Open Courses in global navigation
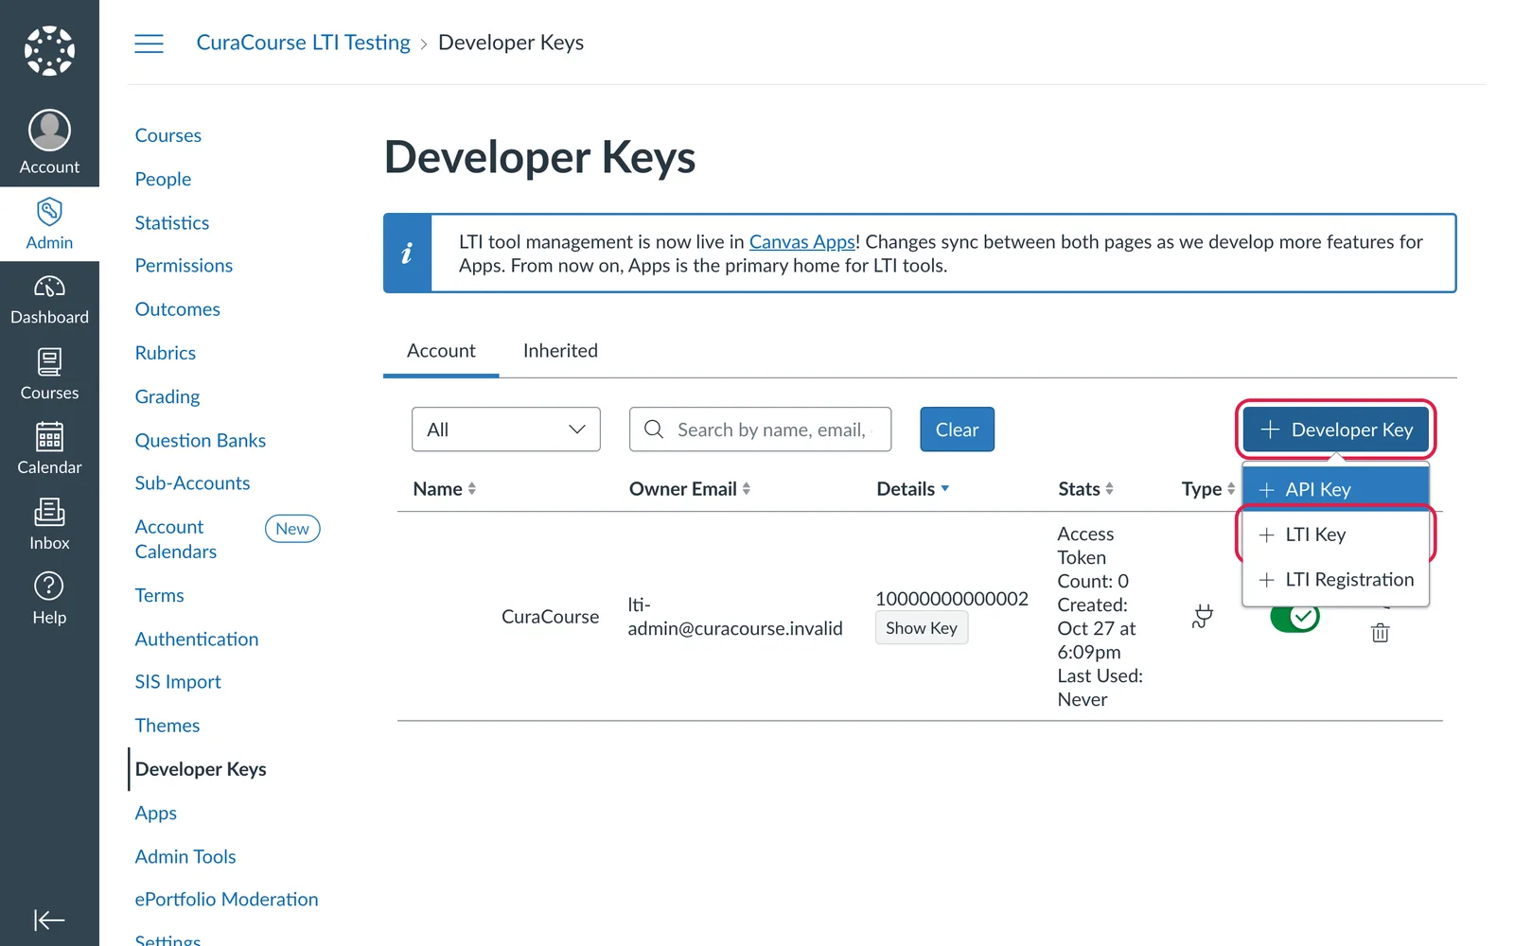The height and width of the screenshot is (946, 1514). (x=49, y=375)
